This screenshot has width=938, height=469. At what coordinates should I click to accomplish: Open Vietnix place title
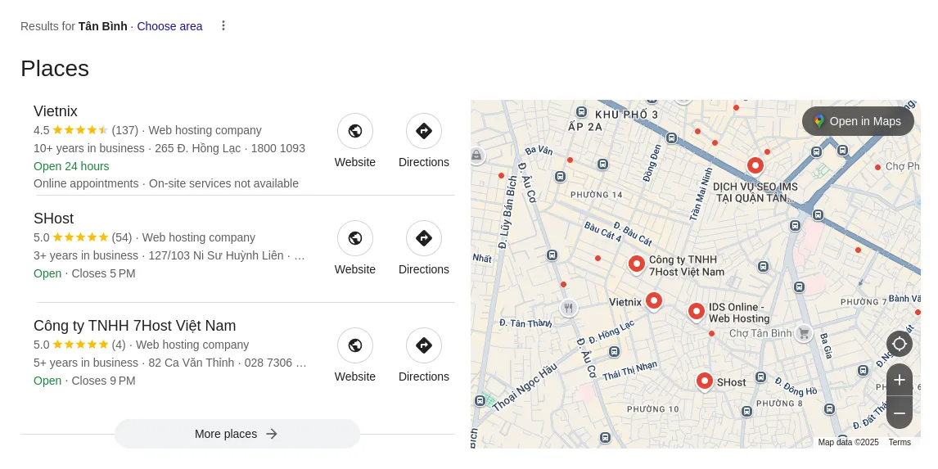(56, 111)
